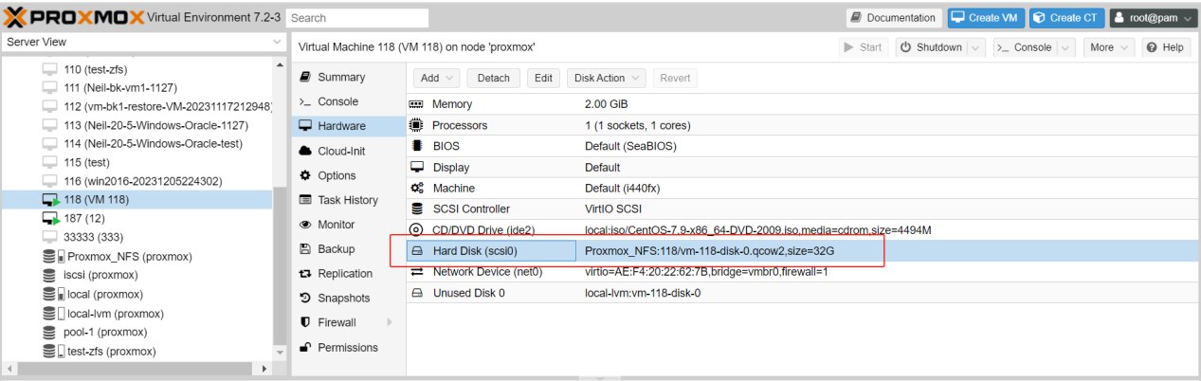Click the Memory icon in hardware list
This screenshot has height=381, width=1201.
[415, 104]
